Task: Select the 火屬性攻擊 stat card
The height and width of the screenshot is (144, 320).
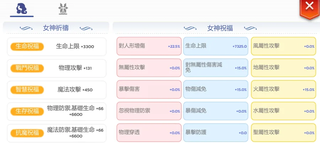Action: click(x=283, y=89)
